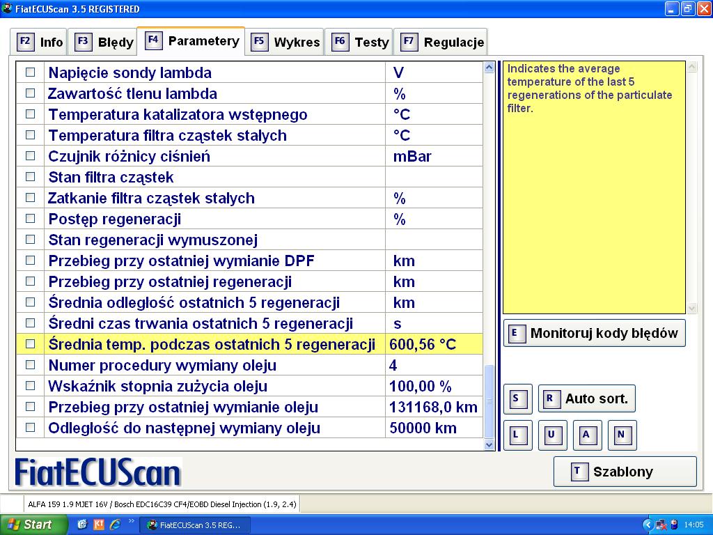
Task: Open Szablony templates button
Action: tap(625, 472)
